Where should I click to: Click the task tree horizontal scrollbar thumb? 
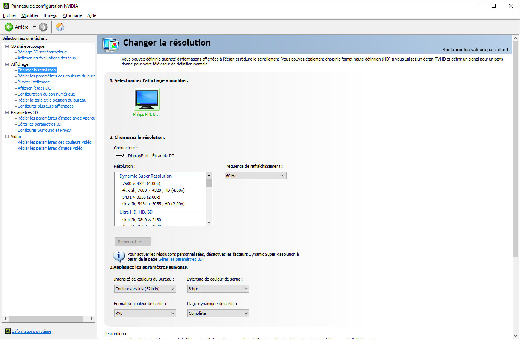click(45, 319)
